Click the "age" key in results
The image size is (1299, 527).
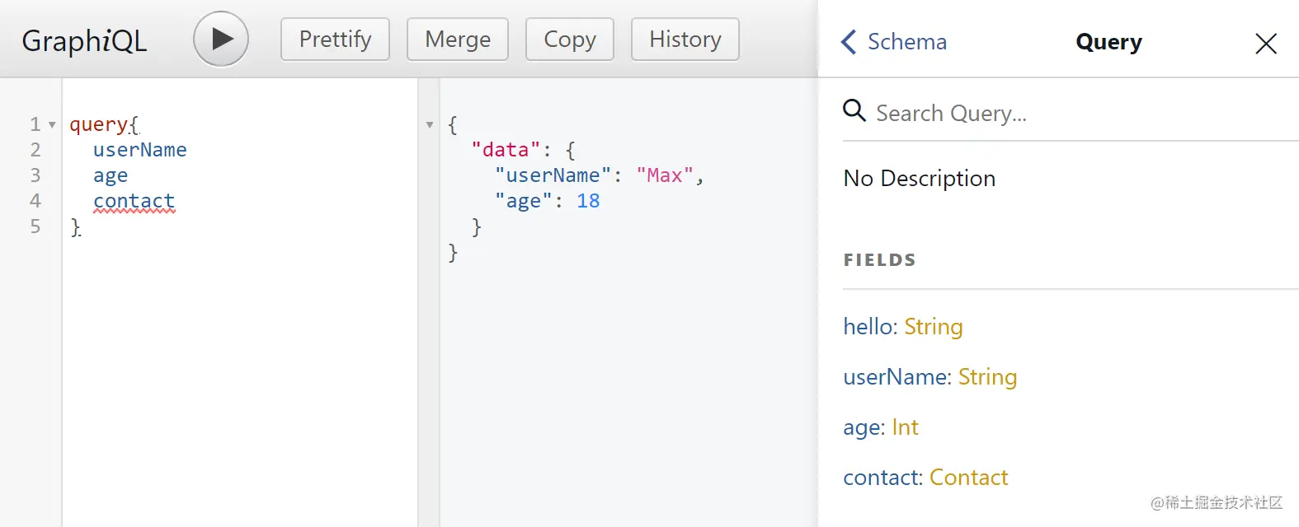523,201
